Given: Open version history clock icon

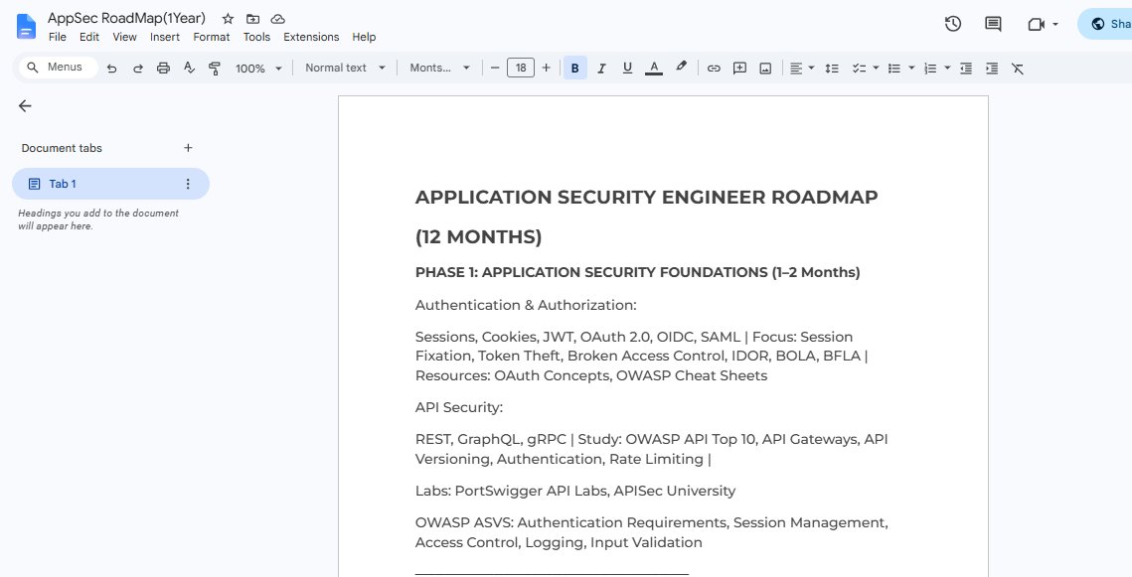Looking at the screenshot, I should (953, 24).
